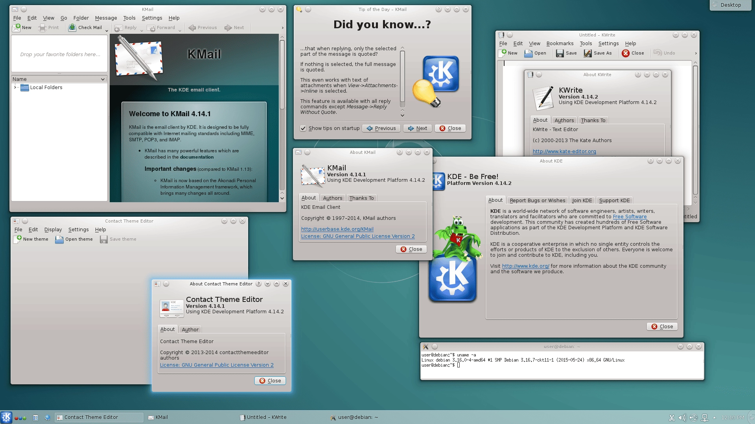Viewport: 755px width, 424px height.
Task: Close the Tip of the Day dialog button
Action: (450, 128)
